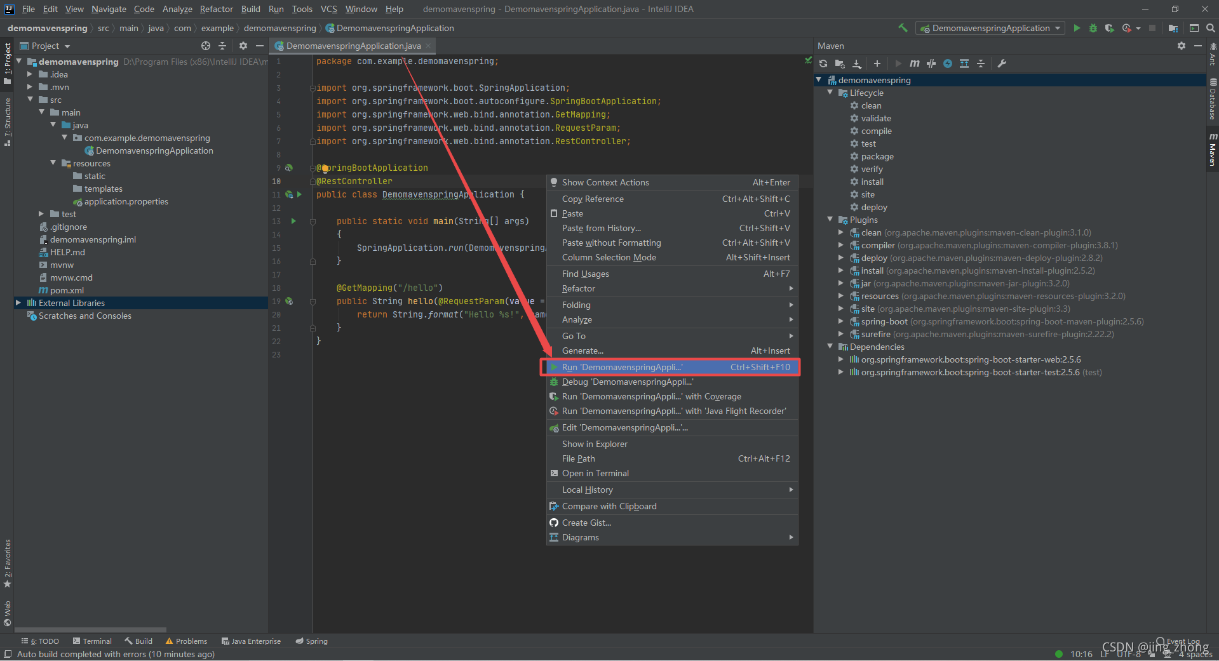Expand the spring-boot plugin in Maven panel
The height and width of the screenshot is (661, 1219).
click(x=842, y=321)
